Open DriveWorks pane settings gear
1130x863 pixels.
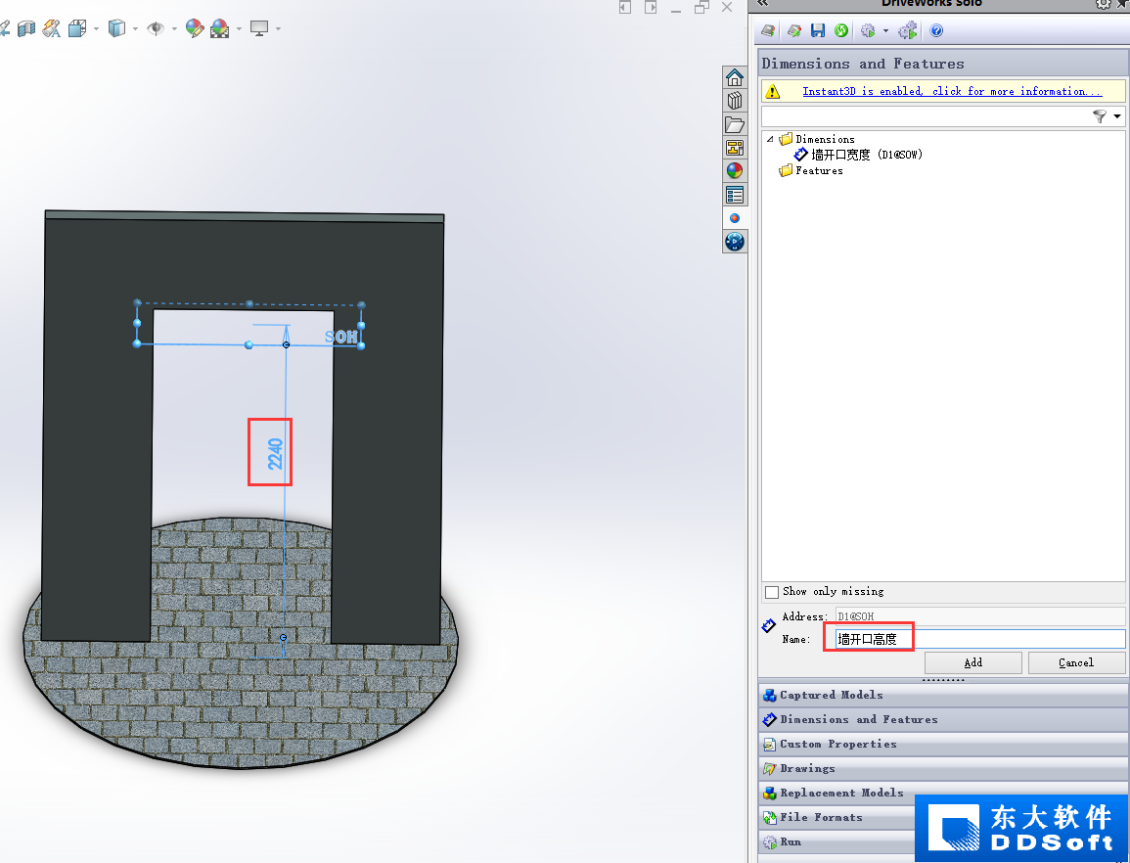[x=1104, y=4]
